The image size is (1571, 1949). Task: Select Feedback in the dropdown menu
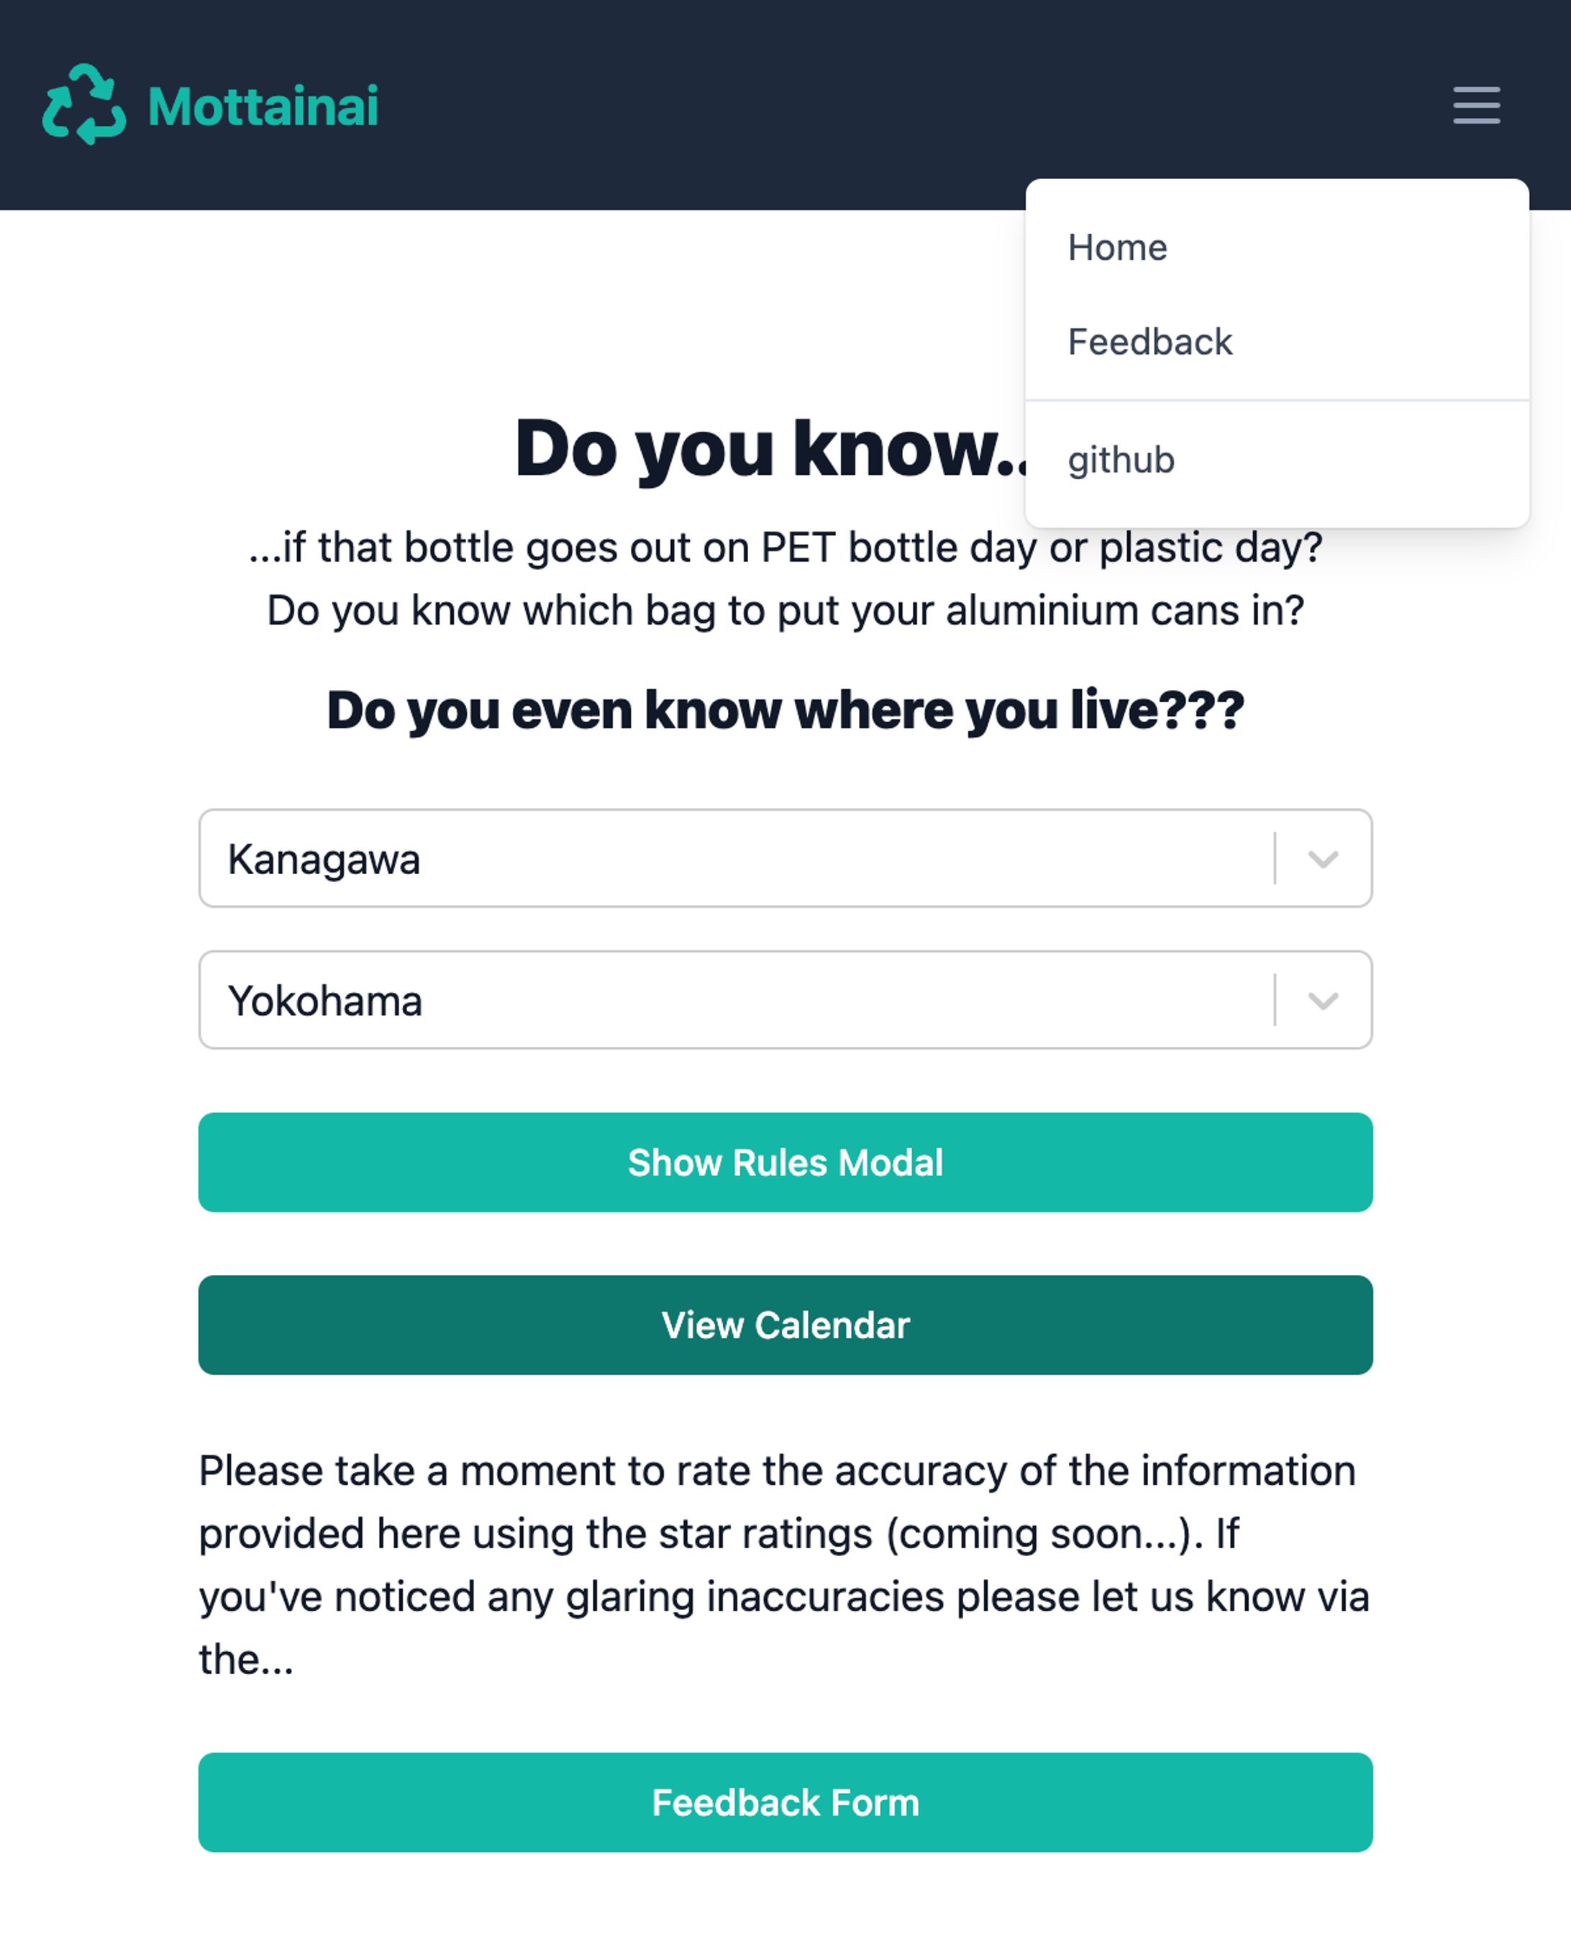1149,341
